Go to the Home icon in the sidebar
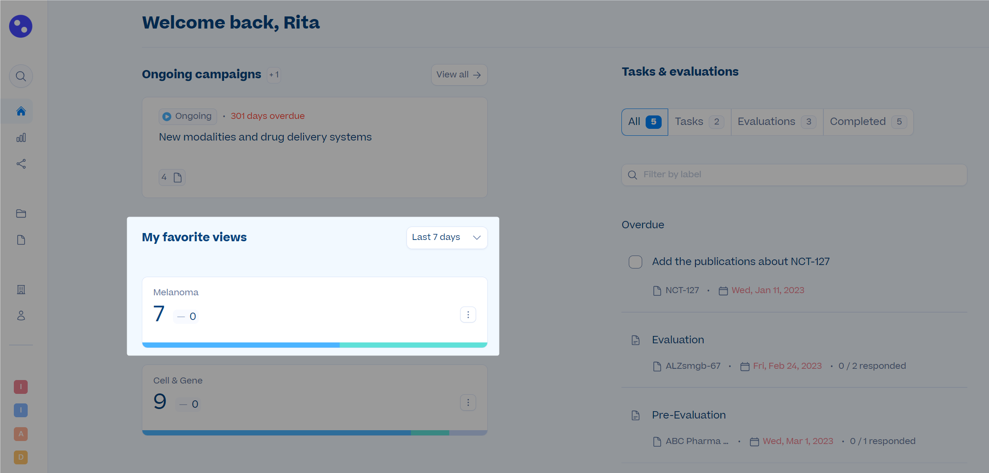The width and height of the screenshot is (989, 473). pyautogui.click(x=21, y=111)
